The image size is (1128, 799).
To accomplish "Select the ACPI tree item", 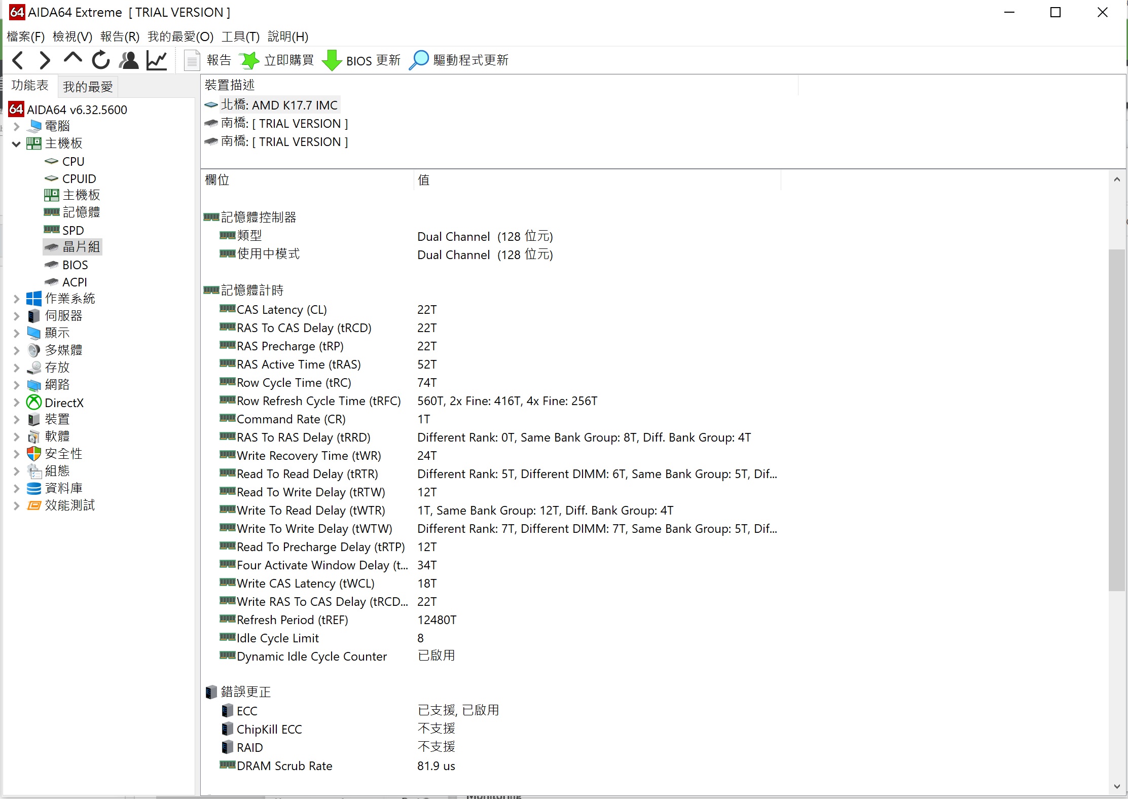I will [75, 282].
